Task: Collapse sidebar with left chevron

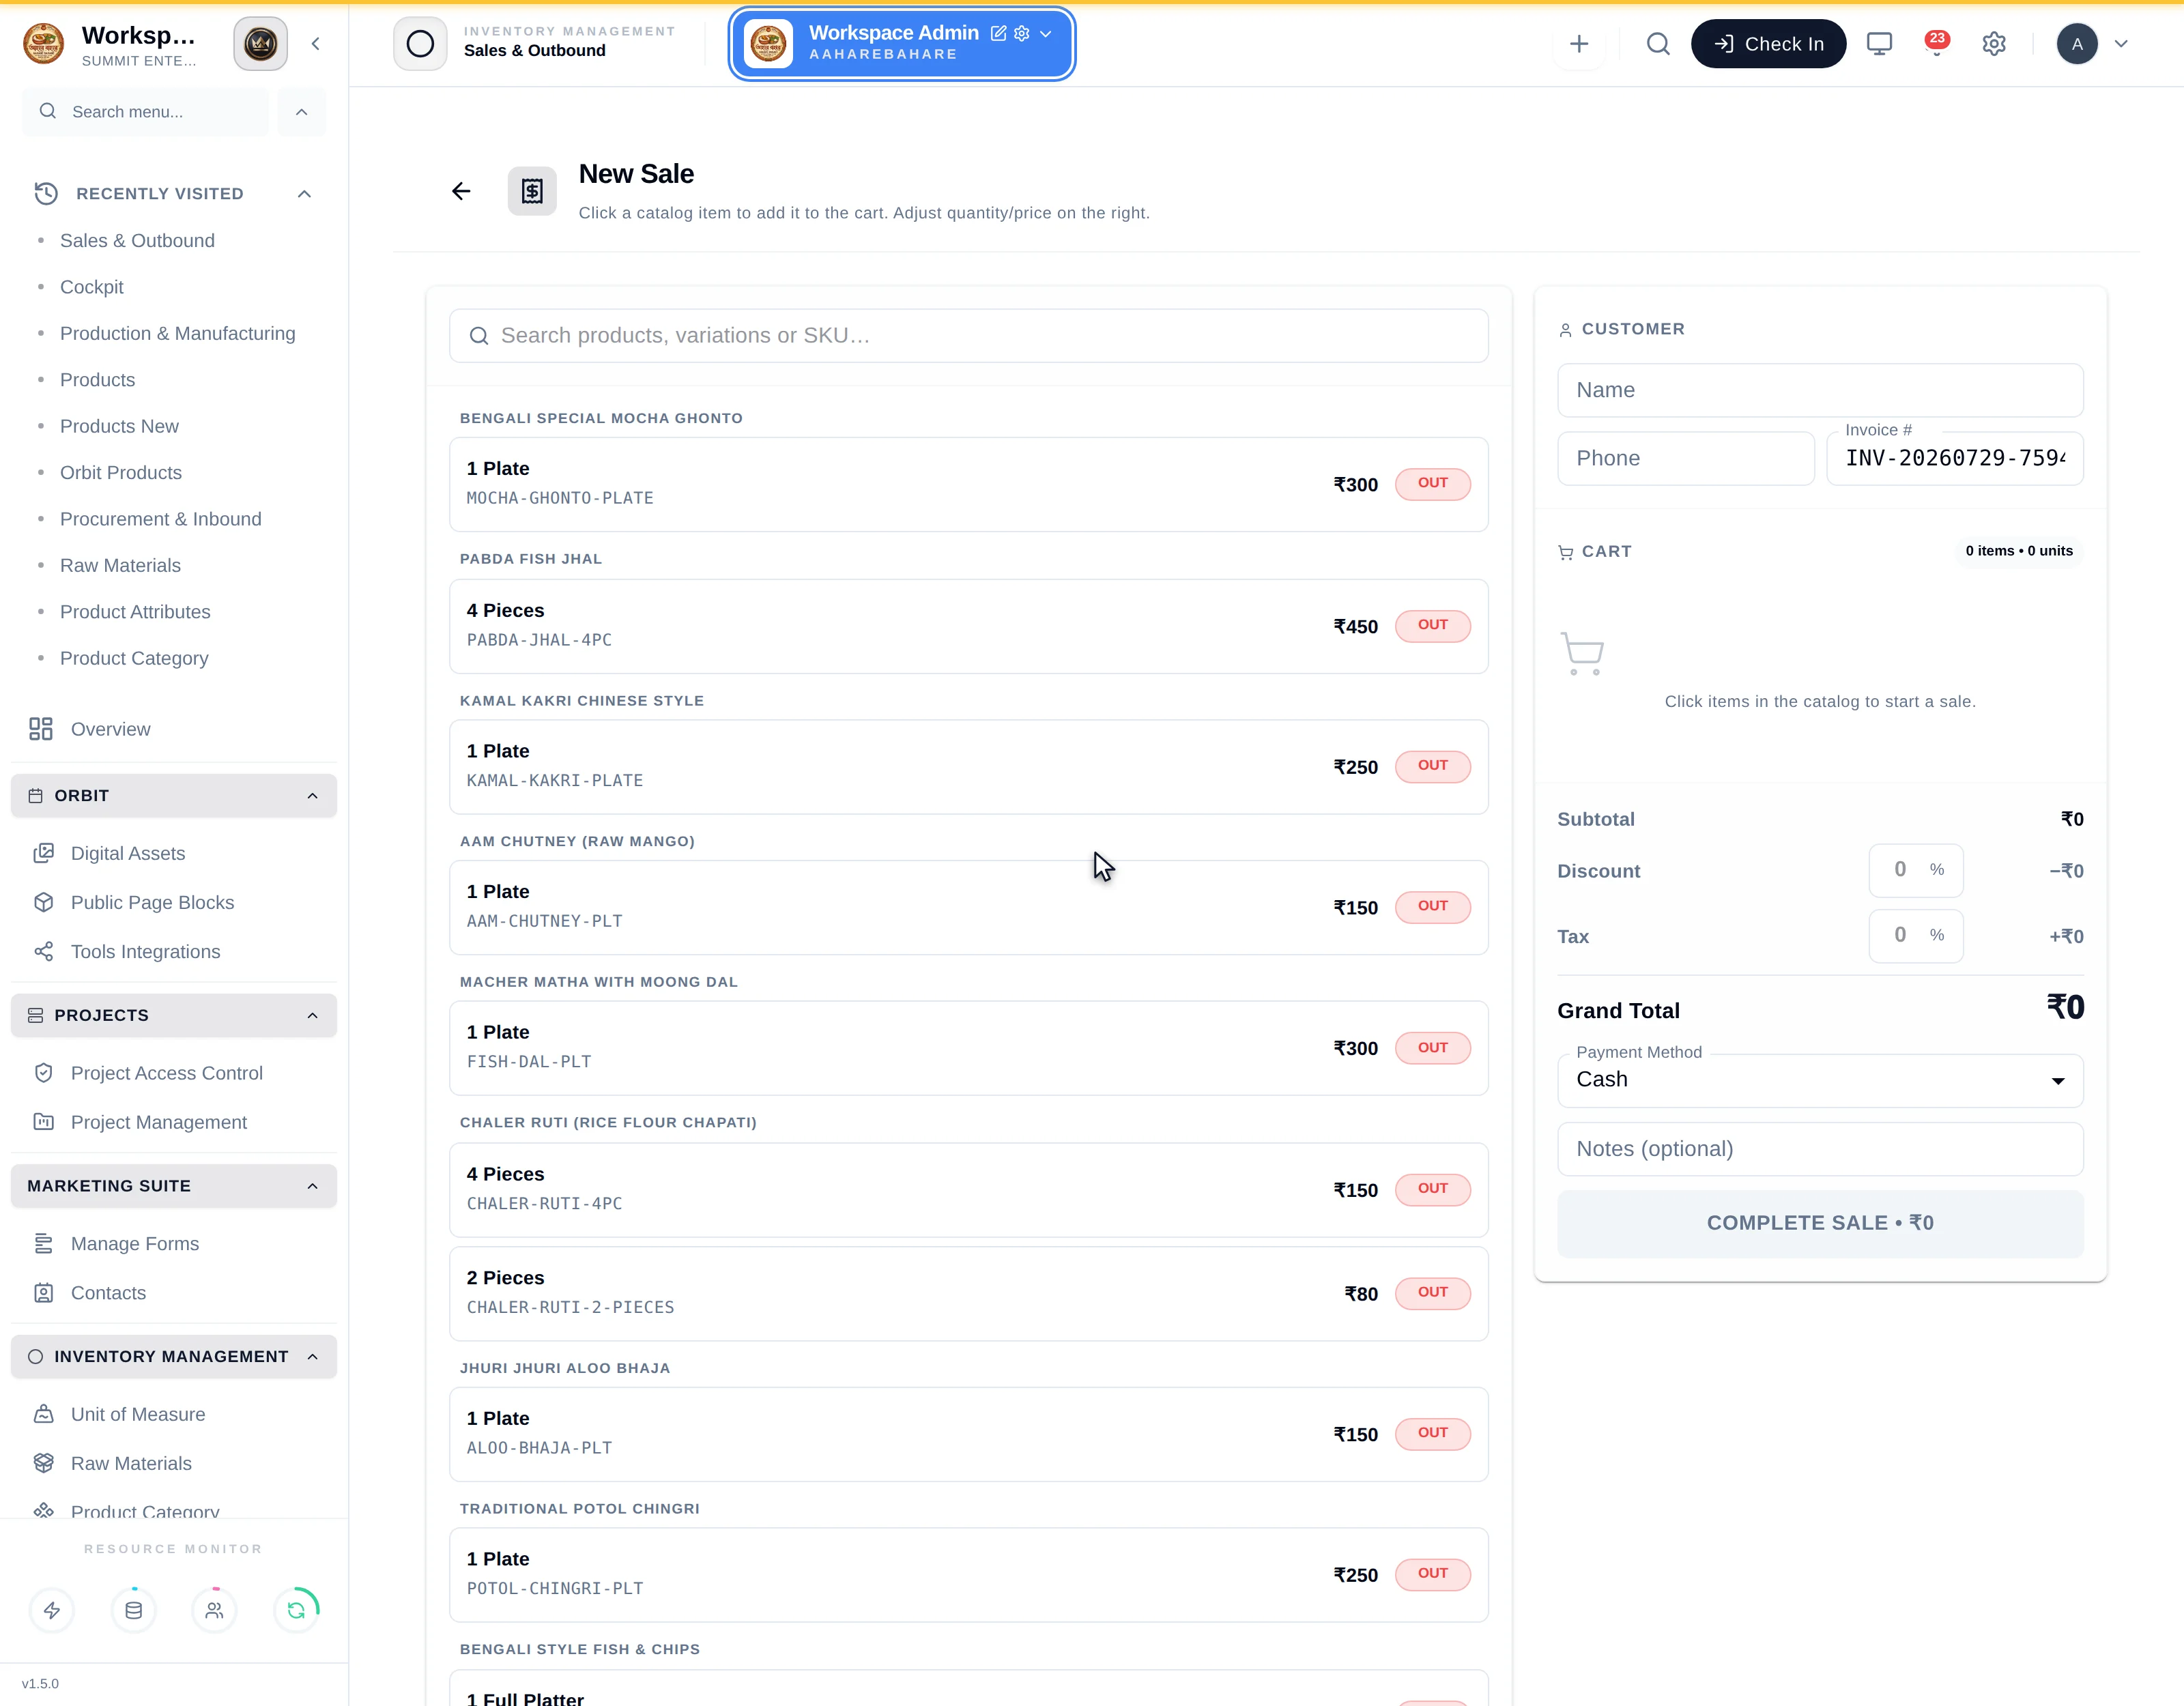Action: [316, 44]
